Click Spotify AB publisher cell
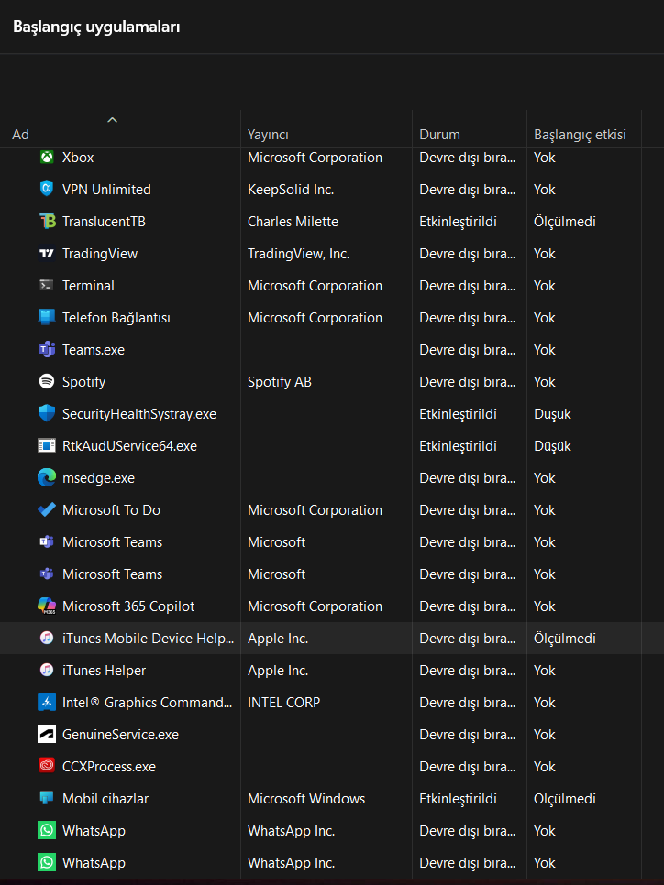Screen dimensions: 664x885 coord(279,382)
